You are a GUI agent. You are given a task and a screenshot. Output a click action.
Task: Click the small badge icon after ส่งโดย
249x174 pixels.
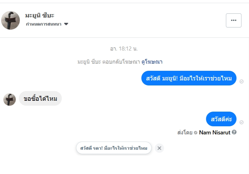[196, 133]
